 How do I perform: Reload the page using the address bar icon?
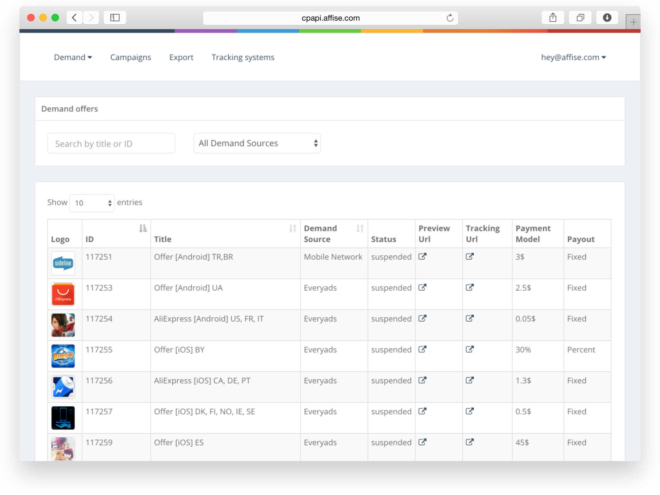point(450,18)
